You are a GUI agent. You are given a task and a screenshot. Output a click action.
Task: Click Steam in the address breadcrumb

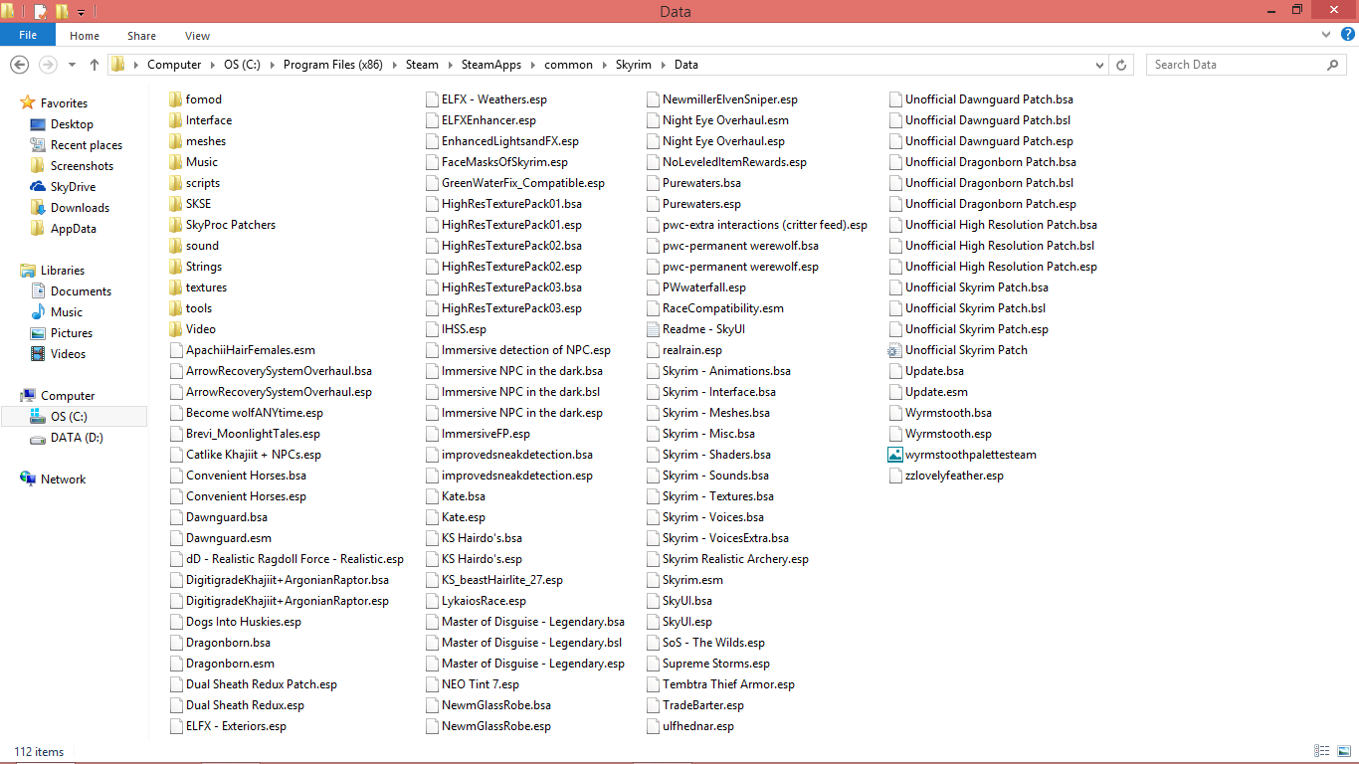[422, 65]
